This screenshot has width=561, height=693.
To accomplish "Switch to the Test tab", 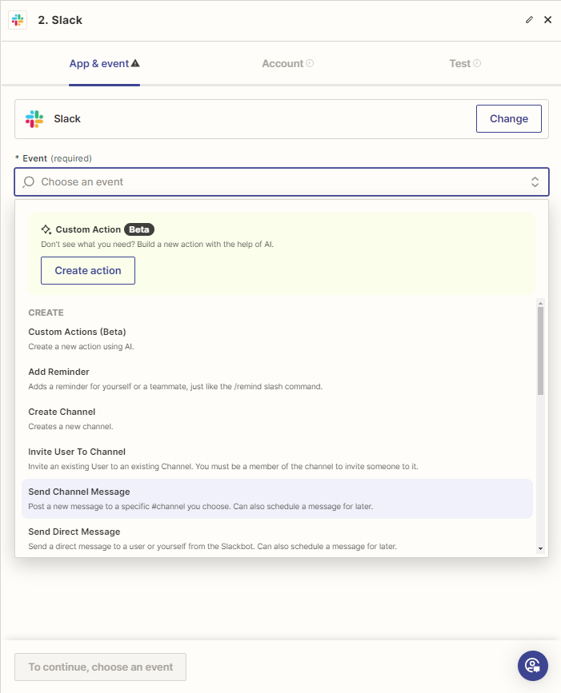I will pos(459,63).
